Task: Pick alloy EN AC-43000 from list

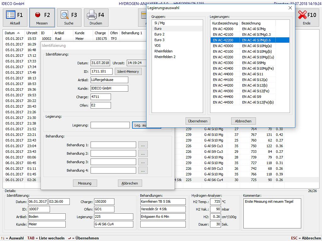Action: 223,46
